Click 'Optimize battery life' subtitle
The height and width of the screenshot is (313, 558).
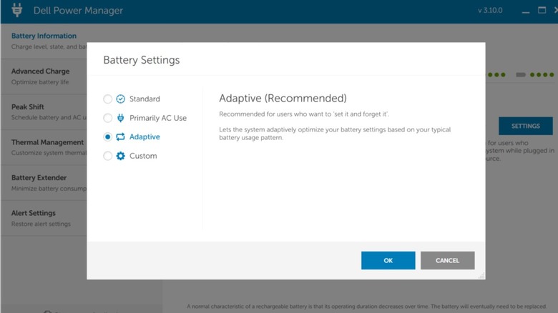40,82
